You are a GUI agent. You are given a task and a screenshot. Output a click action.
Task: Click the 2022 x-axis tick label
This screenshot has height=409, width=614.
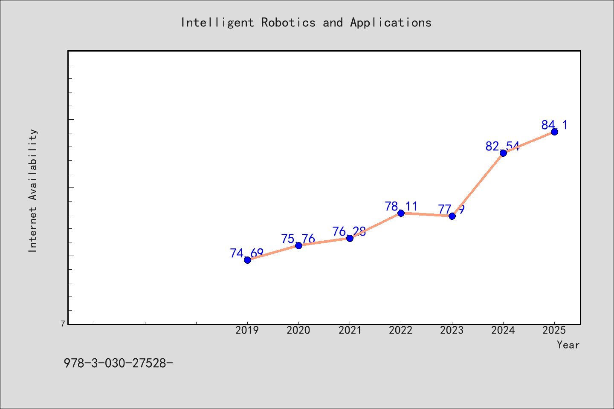(401, 330)
